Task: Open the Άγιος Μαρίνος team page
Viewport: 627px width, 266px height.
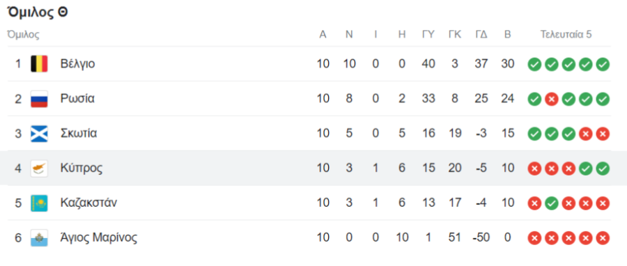Action: [99, 238]
